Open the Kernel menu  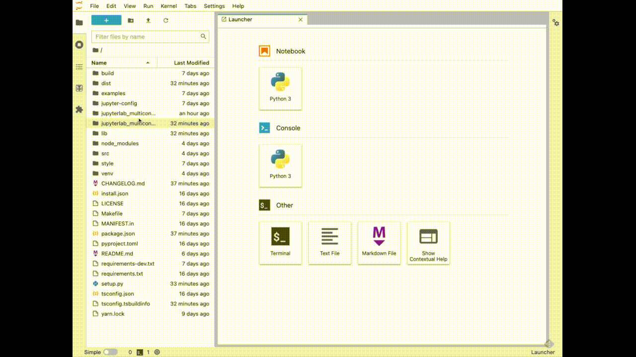(x=168, y=6)
